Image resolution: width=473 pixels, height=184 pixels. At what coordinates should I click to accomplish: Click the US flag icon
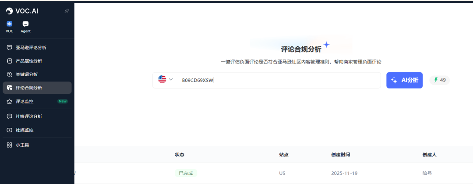coord(162,80)
